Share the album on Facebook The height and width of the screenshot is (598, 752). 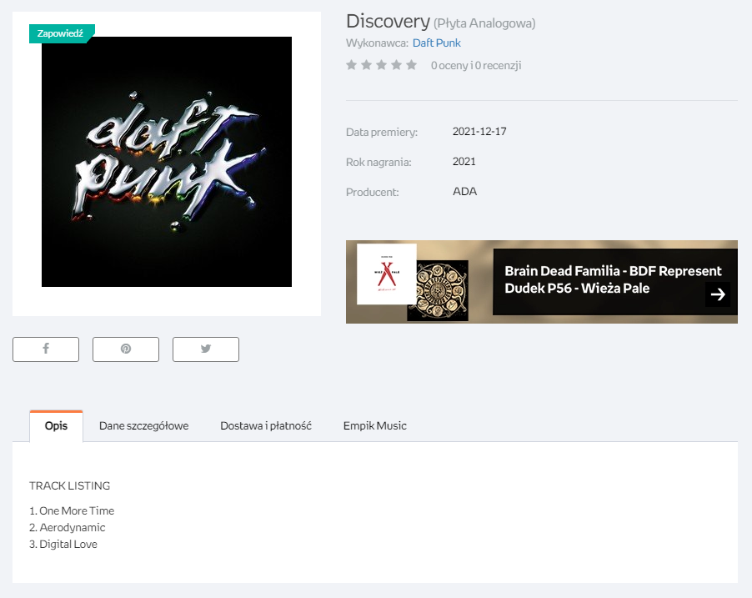tap(46, 349)
